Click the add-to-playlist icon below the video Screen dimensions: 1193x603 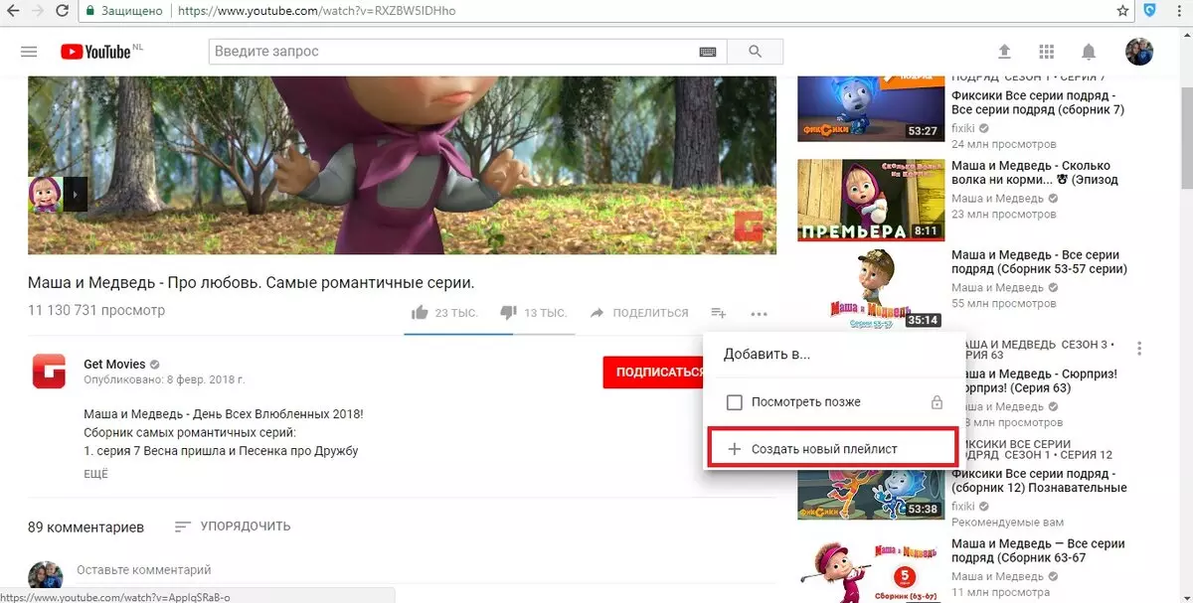click(718, 313)
